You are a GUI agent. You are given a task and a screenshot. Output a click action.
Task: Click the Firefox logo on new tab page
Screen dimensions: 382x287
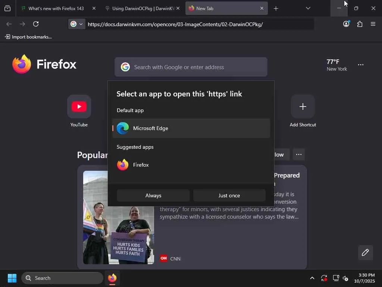(44, 64)
